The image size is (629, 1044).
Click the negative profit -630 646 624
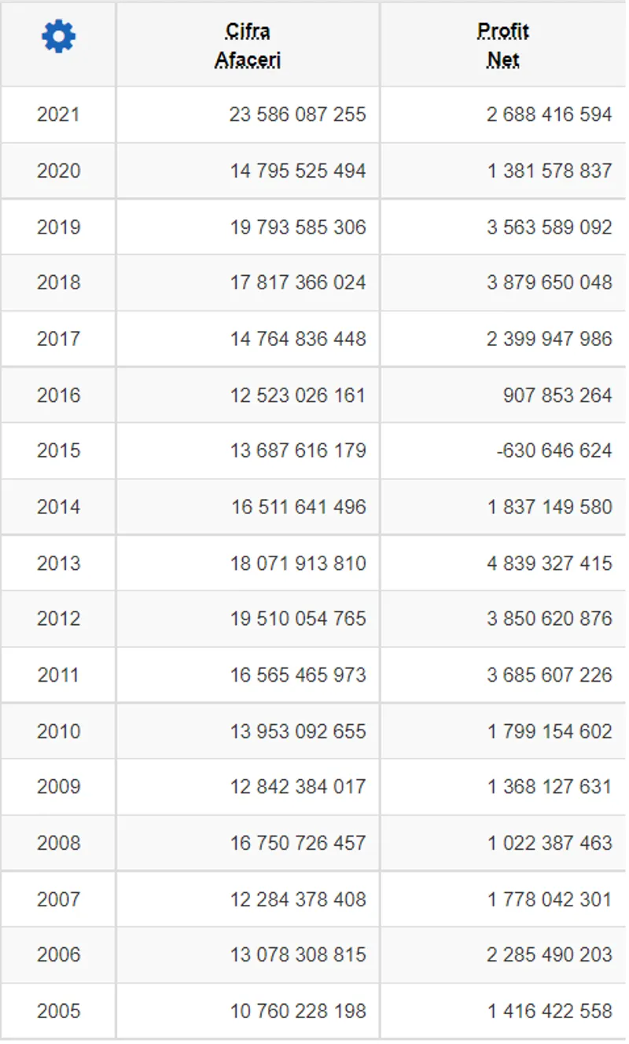pyautogui.click(x=554, y=450)
